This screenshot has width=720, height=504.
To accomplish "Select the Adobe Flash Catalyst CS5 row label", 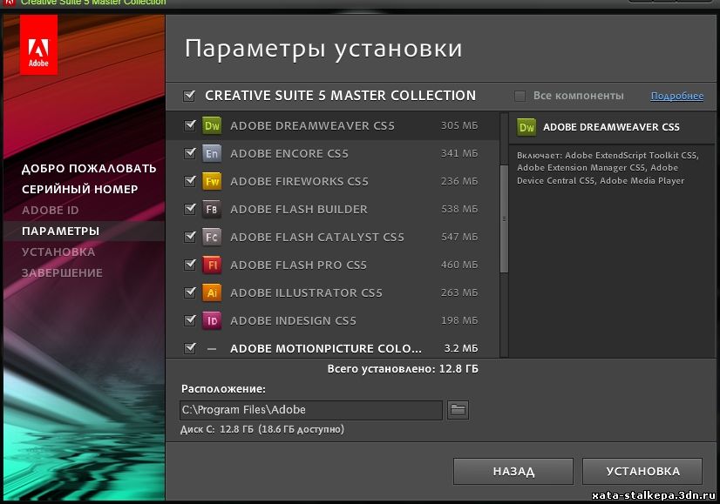I will tap(317, 237).
